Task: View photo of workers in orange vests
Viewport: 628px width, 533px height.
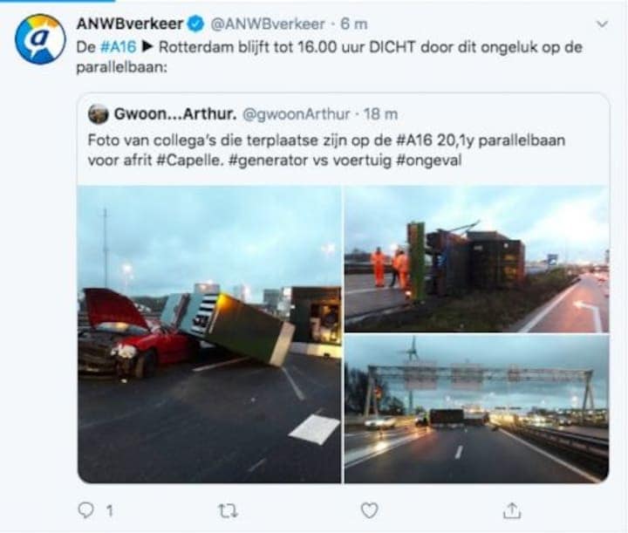Action: click(x=476, y=259)
